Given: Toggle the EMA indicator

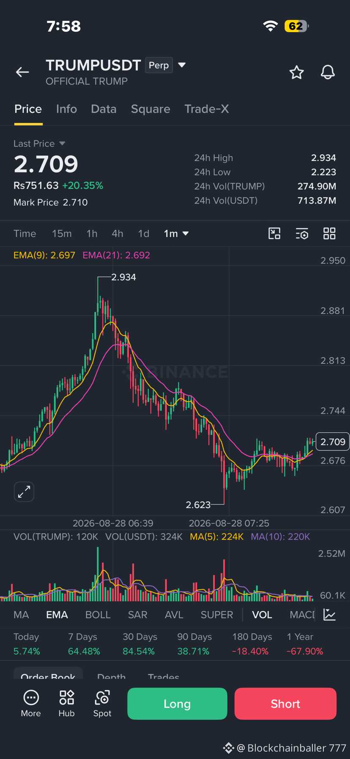Looking at the screenshot, I should pos(57,614).
